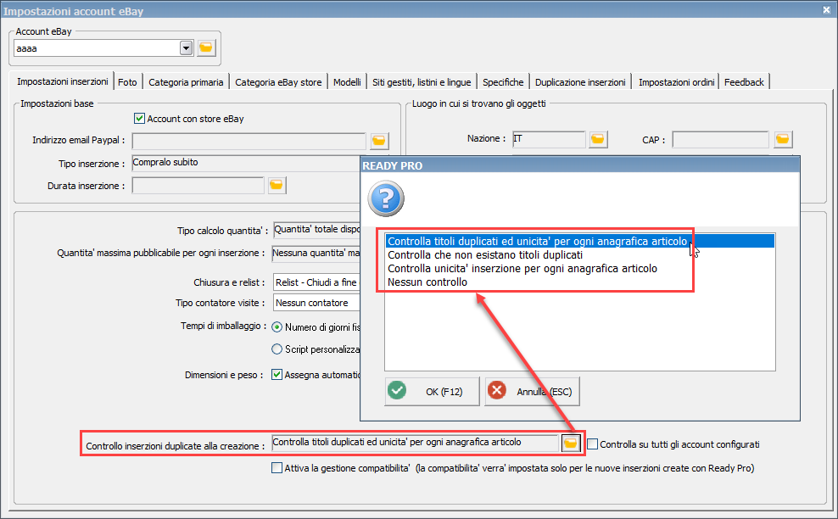Close the Impostazioni account eBay window
Image resolution: width=838 pixels, height=519 pixels.
pos(826,9)
